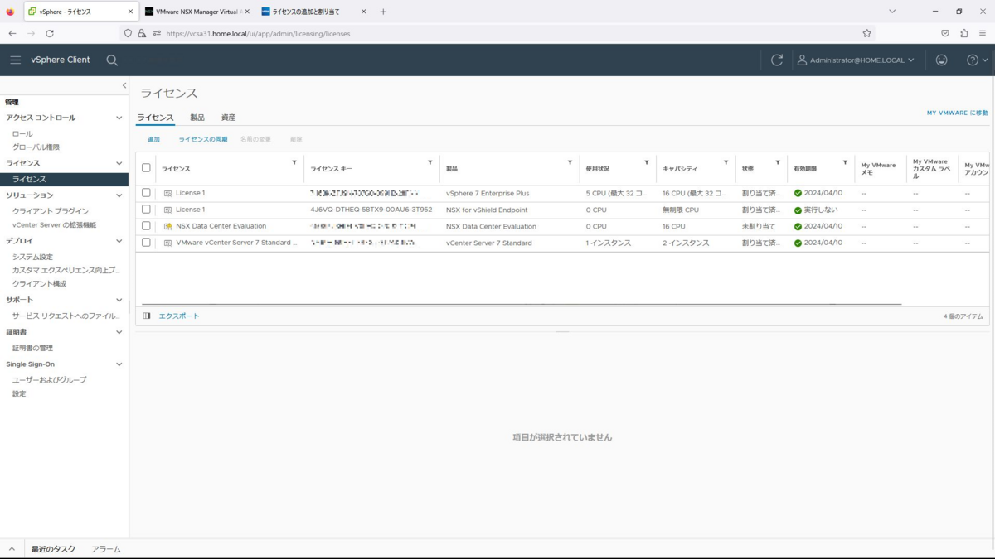Open the feedback smiley icon
The width and height of the screenshot is (995, 559).
941,60
